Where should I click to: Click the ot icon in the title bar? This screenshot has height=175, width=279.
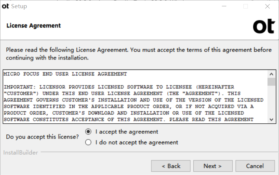tap(5, 6)
